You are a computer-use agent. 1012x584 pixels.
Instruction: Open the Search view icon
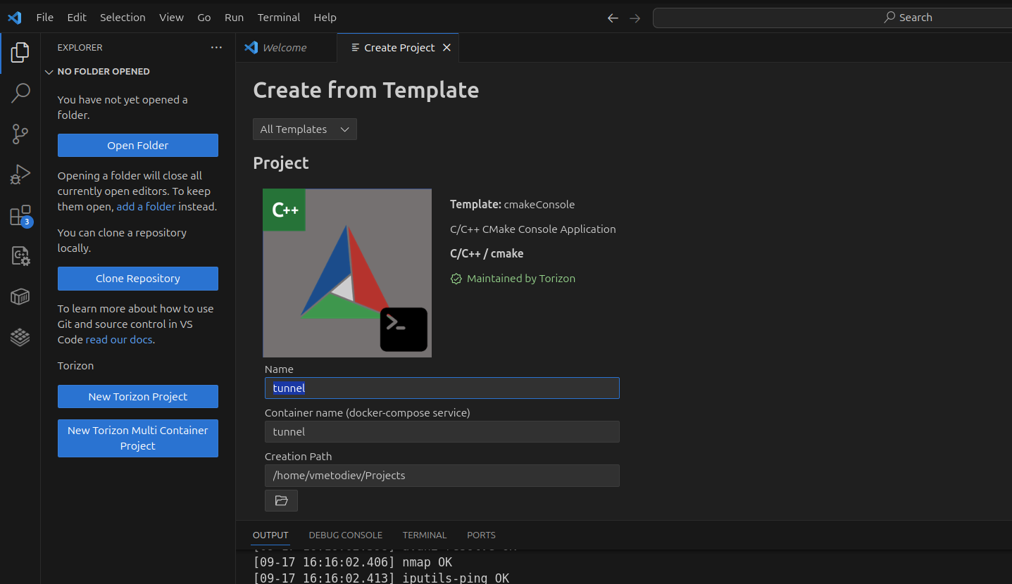pos(20,92)
